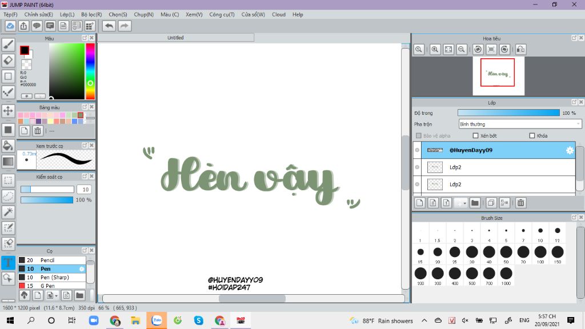Image resolution: width=585 pixels, height=329 pixels.
Task: Click the canvas horizontal scrollbar
Action: (253, 299)
